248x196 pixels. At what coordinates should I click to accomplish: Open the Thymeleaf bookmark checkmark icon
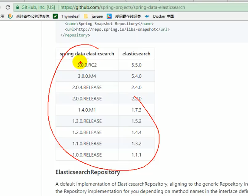pos(55,16)
